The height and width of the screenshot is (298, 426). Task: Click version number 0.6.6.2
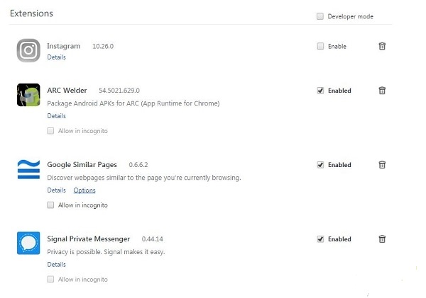[x=138, y=165]
